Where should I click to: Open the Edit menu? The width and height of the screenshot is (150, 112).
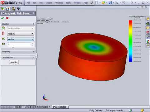coord(34,3)
